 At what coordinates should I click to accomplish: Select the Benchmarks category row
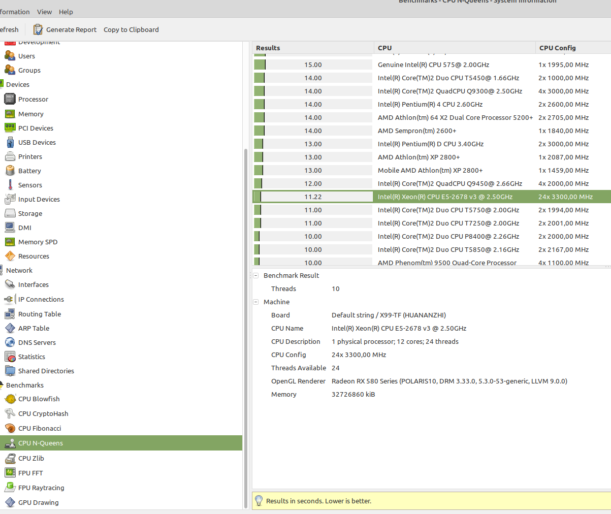[121, 385]
